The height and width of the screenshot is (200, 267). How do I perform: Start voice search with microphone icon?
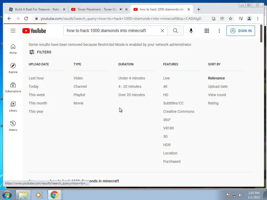point(191,31)
